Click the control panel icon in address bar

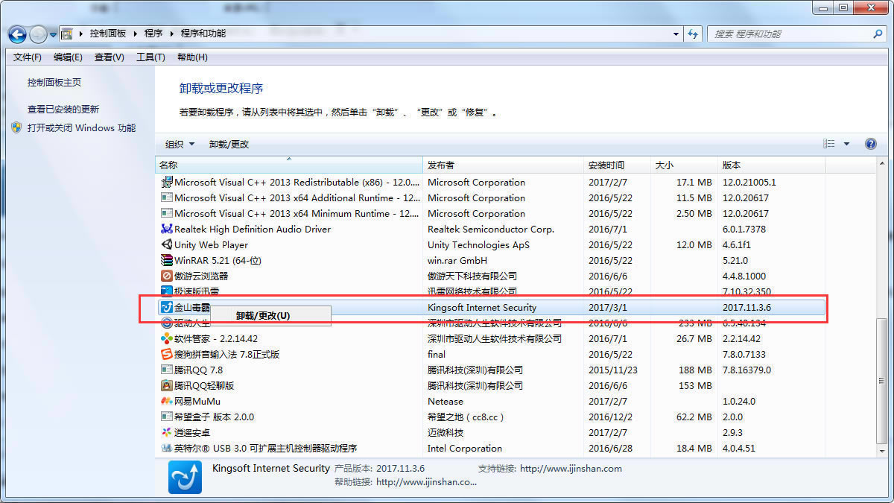click(x=67, y=34)
